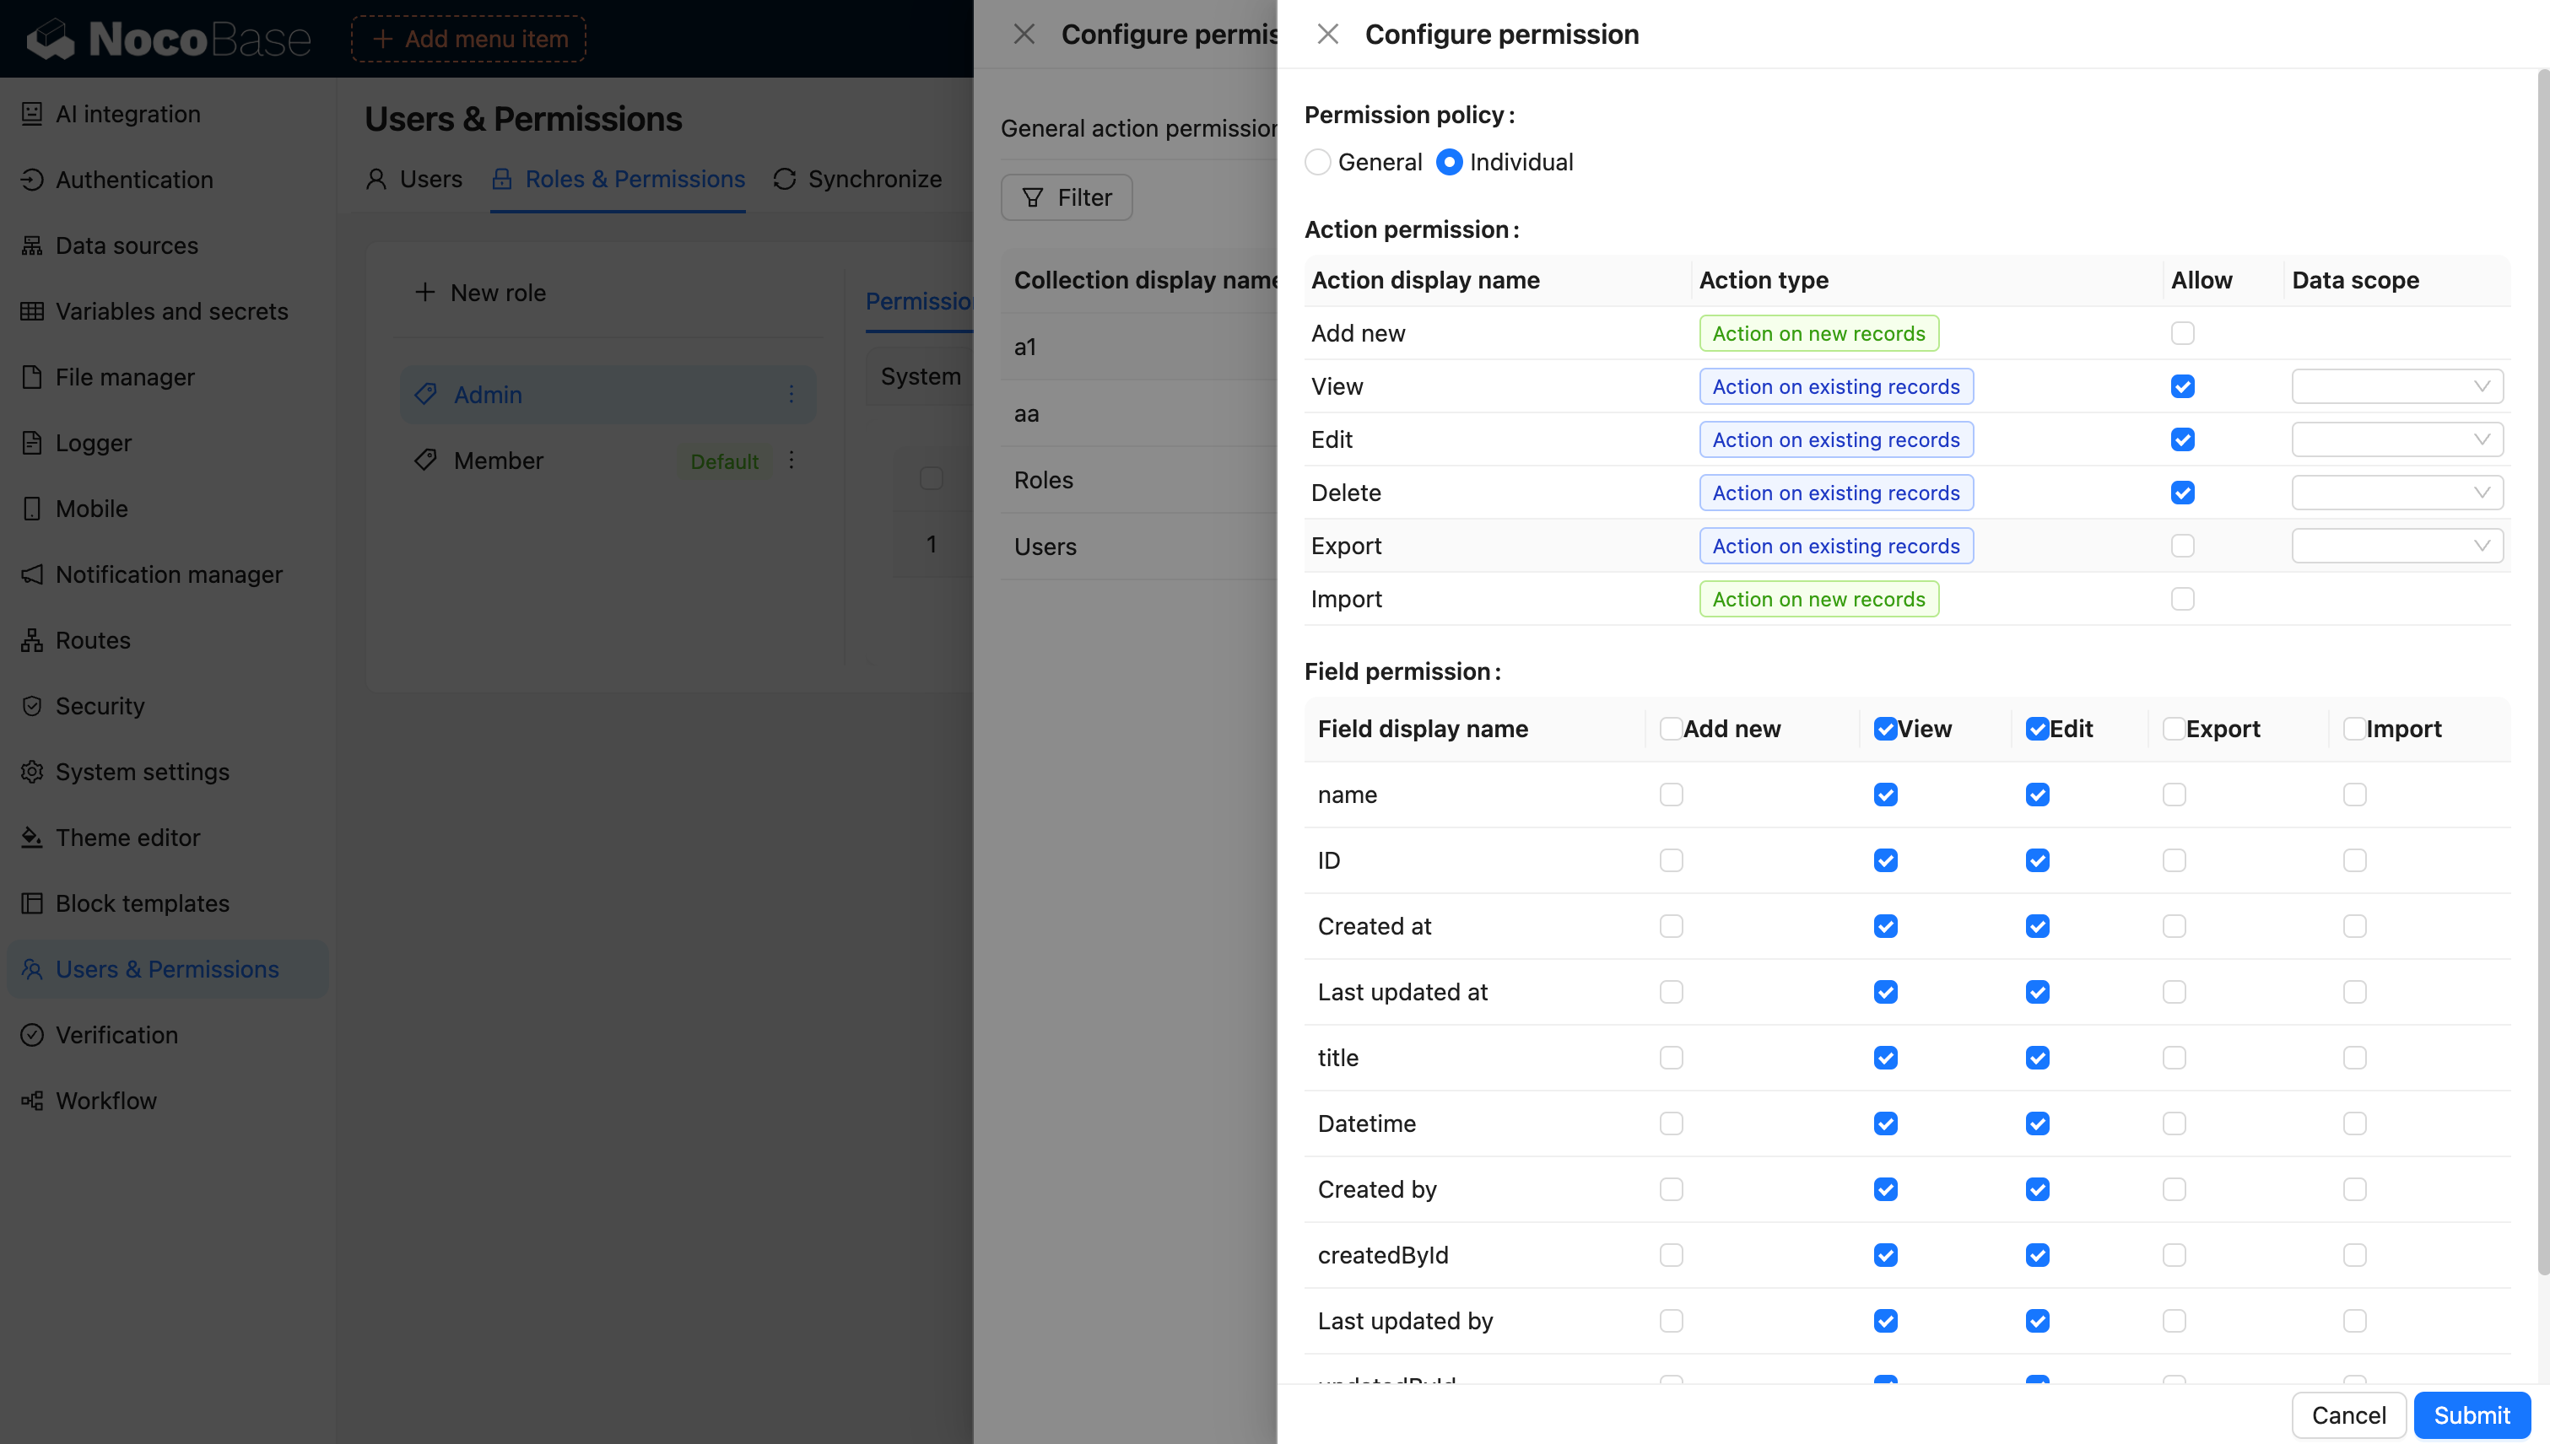Open the Member role three-dot menu
The height and width of the screenshot is (1444, 2550).
tap(791, 461)
